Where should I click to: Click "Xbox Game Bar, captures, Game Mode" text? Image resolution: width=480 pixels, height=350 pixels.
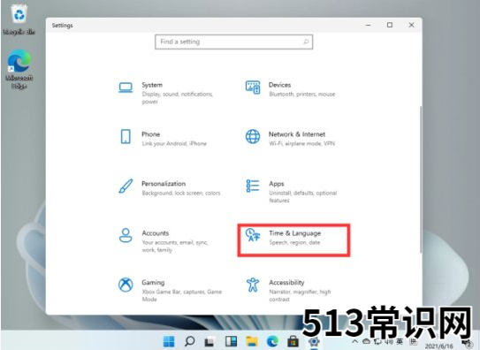[x=182, y=295]
